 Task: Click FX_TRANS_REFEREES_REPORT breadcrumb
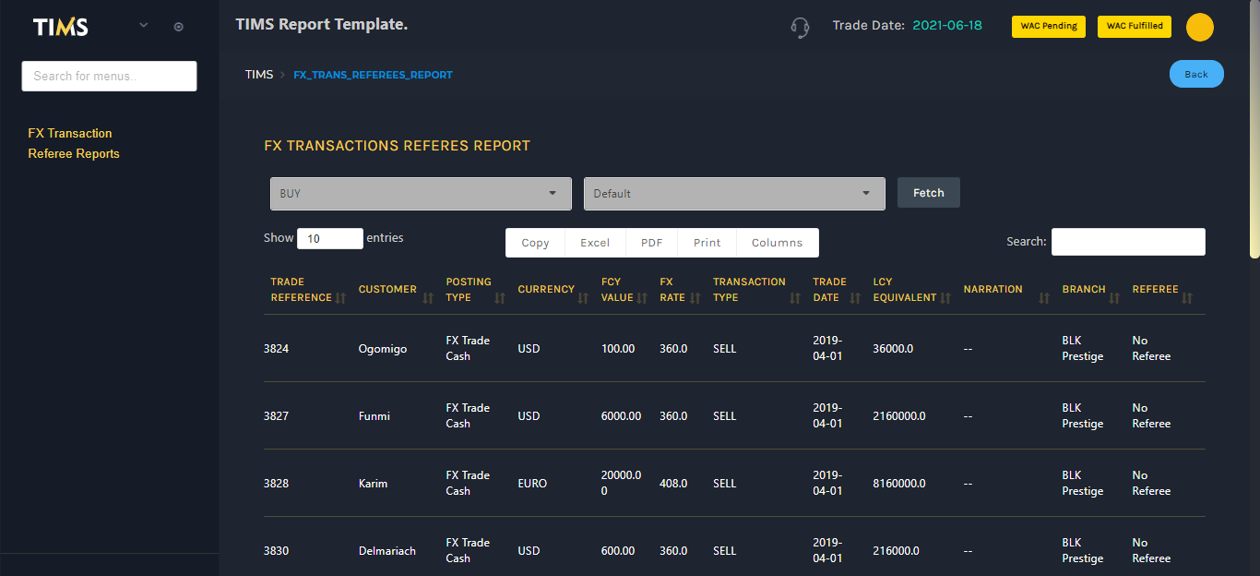373,75
